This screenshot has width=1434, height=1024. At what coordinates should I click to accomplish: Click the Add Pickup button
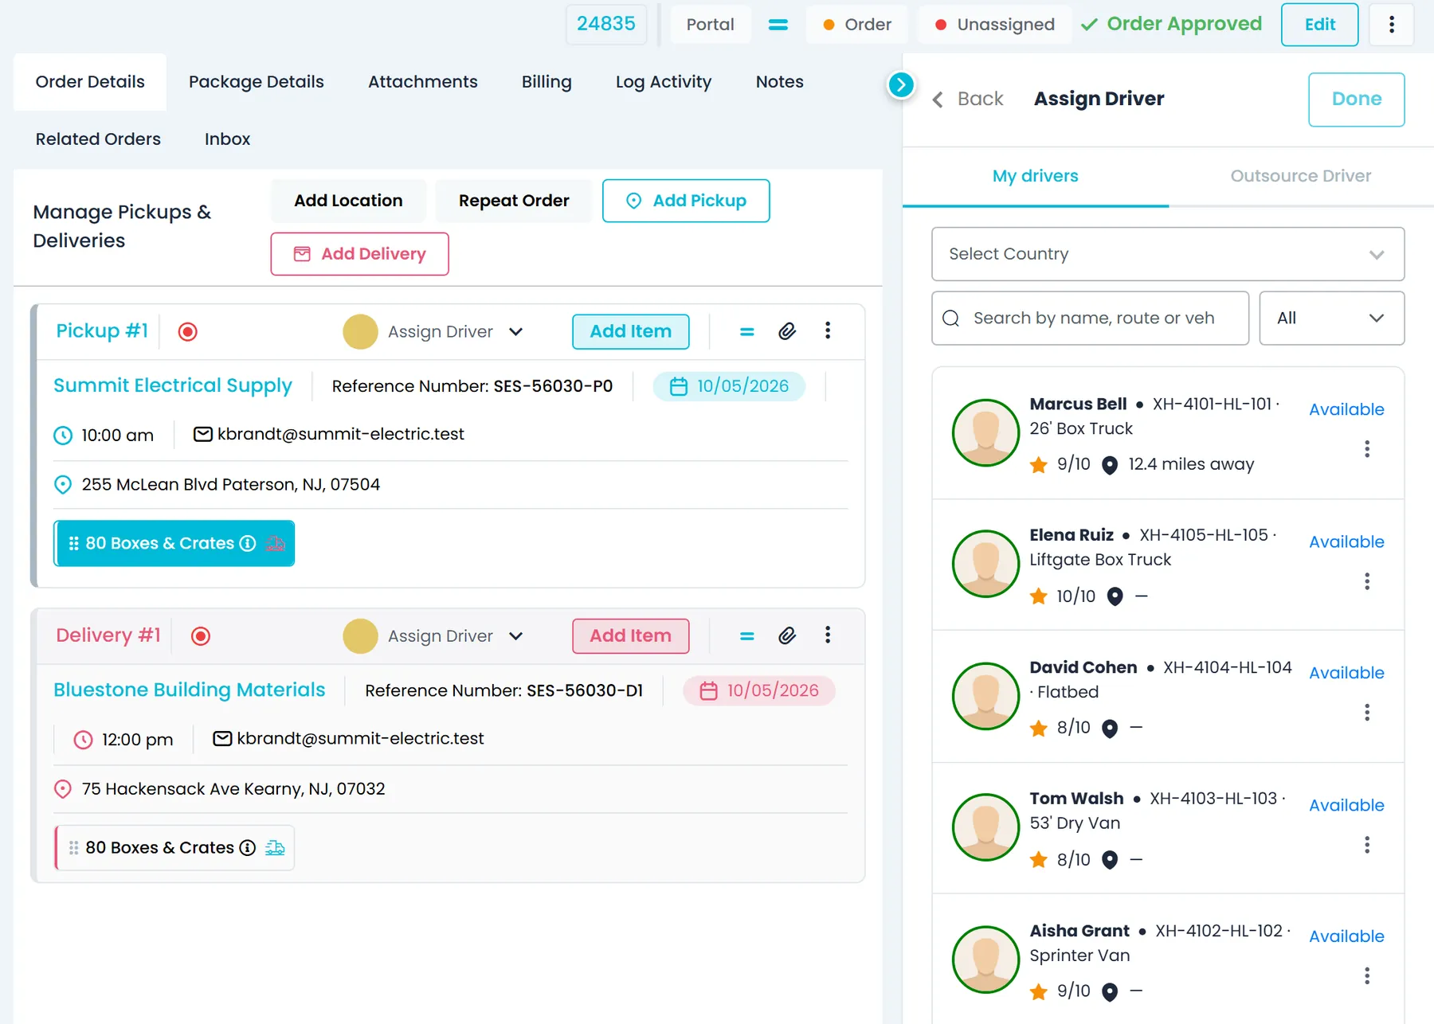(686, 201)
